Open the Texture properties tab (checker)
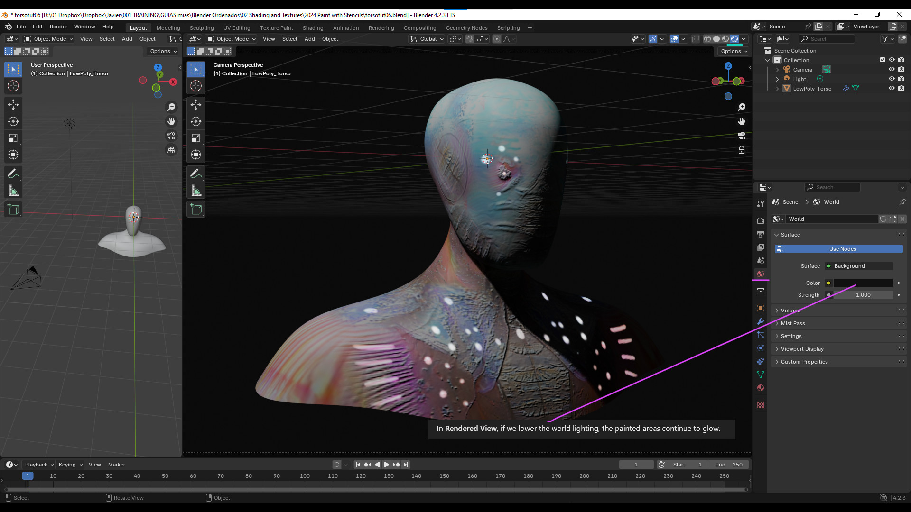The width and height of the screenshot is (911, 512). pyautogui.click(x=761, y=405)
